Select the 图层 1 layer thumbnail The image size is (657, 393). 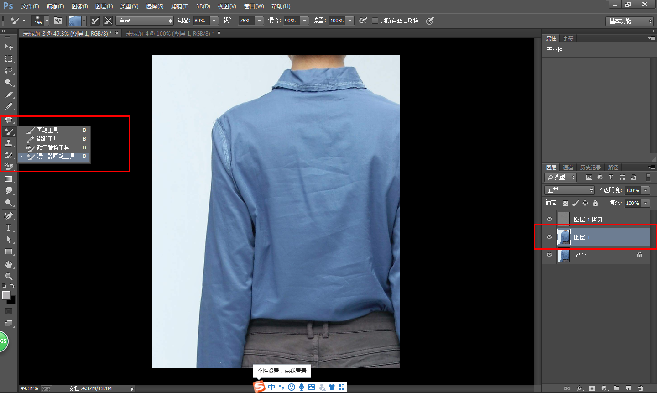coord(564,237)
